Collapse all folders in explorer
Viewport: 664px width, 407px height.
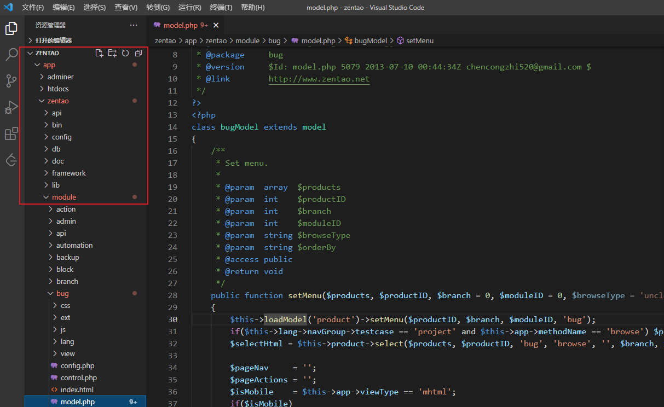(138, 53)
